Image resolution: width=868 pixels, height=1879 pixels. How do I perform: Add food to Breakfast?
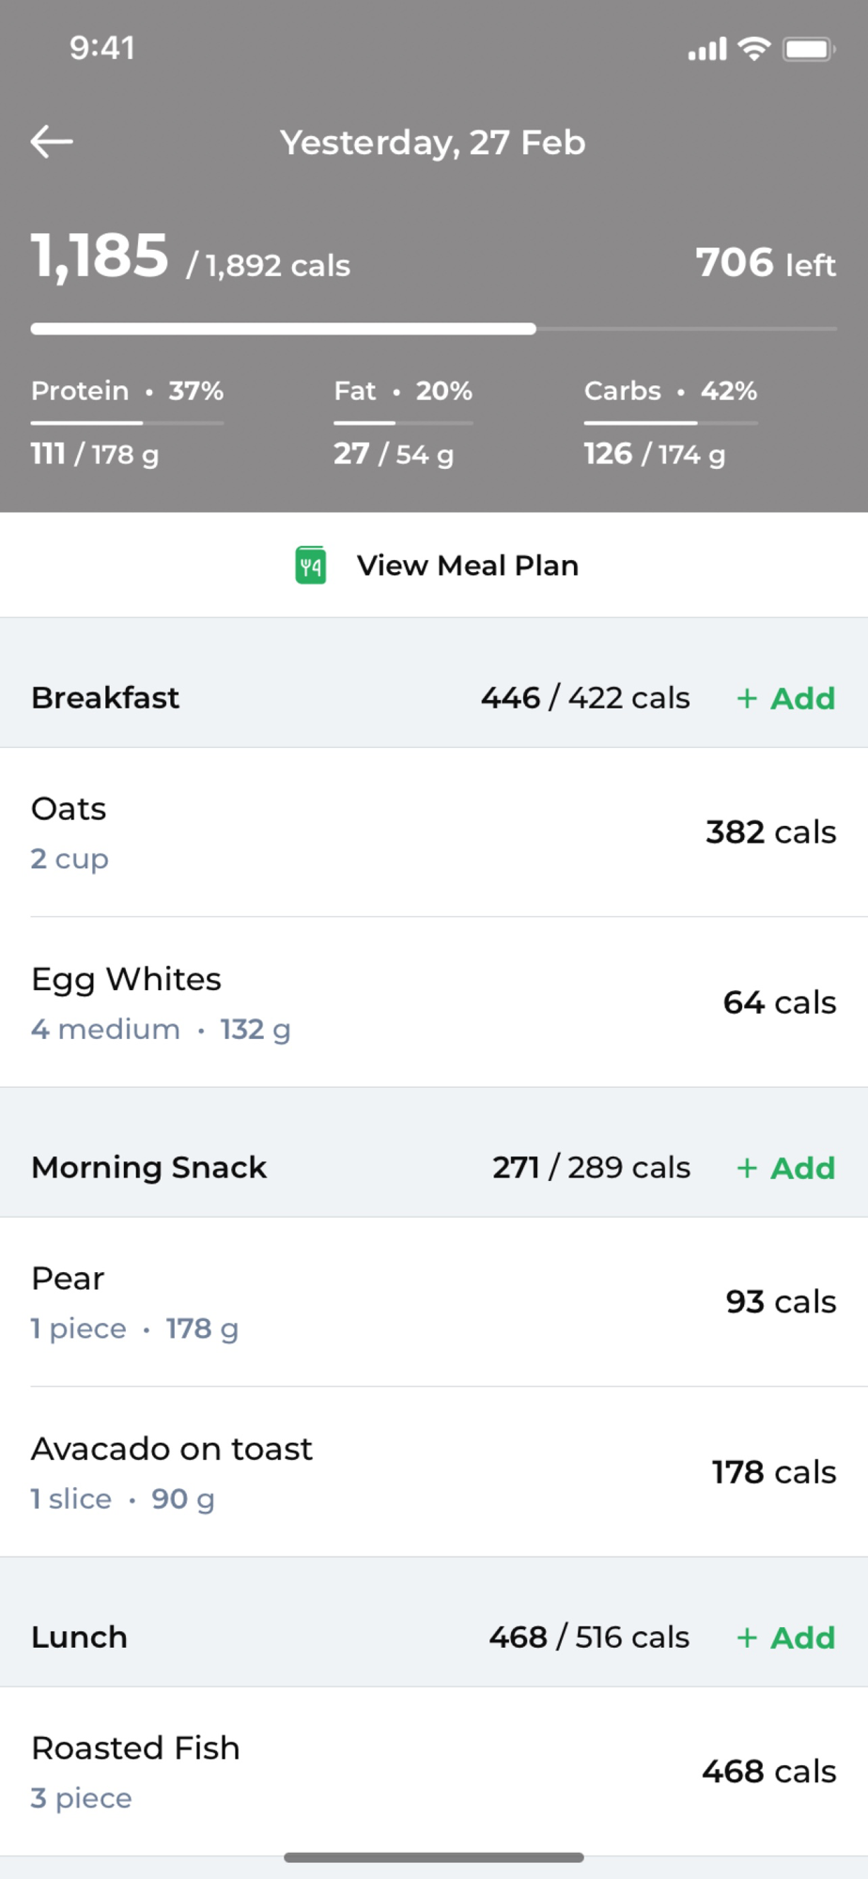[x=785, y=698]
